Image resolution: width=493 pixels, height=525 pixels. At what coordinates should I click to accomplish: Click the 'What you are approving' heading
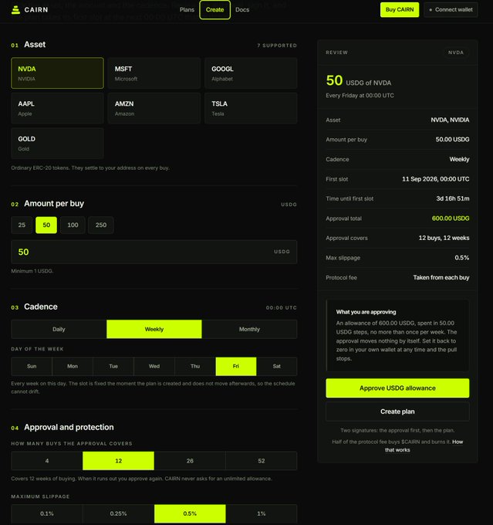click(x=366, y=312)
